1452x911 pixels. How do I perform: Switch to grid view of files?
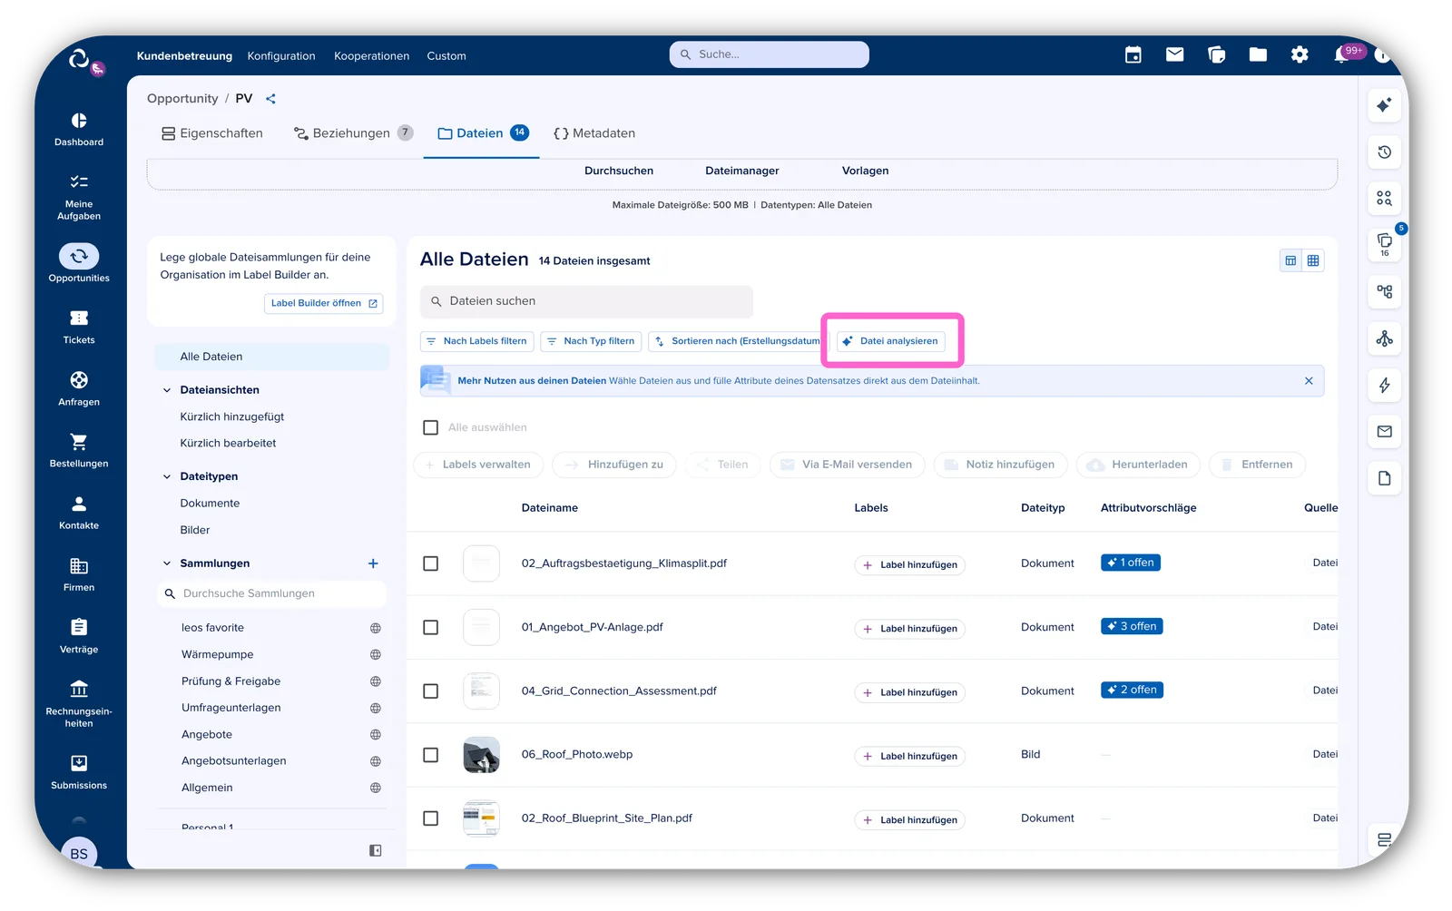point(1313,261)
